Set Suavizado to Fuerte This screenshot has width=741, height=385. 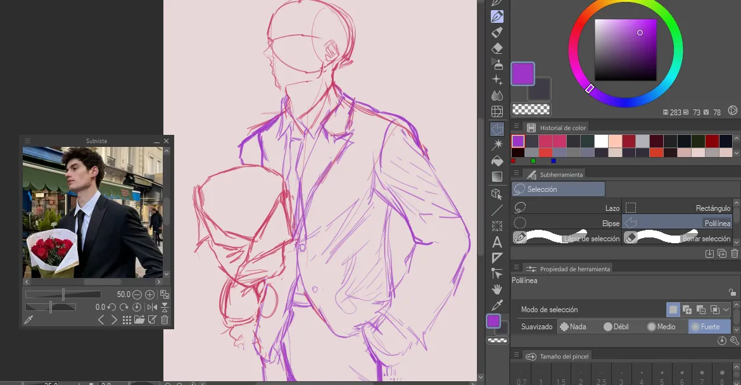pyautogui.click(x=709, y=326)
